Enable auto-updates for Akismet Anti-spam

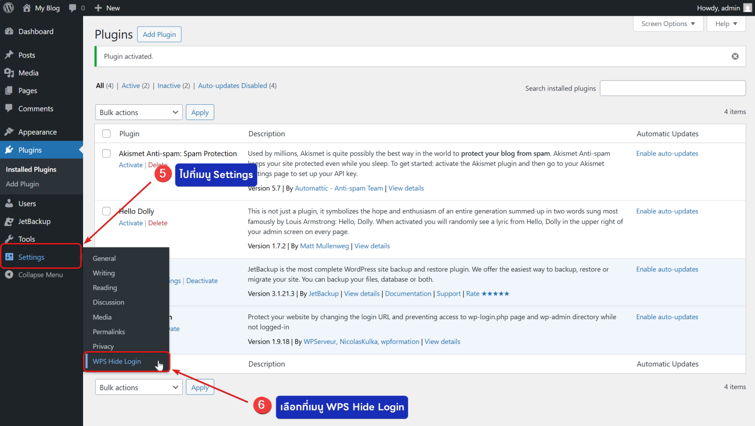pyautogui.click(x=667, y=153)
